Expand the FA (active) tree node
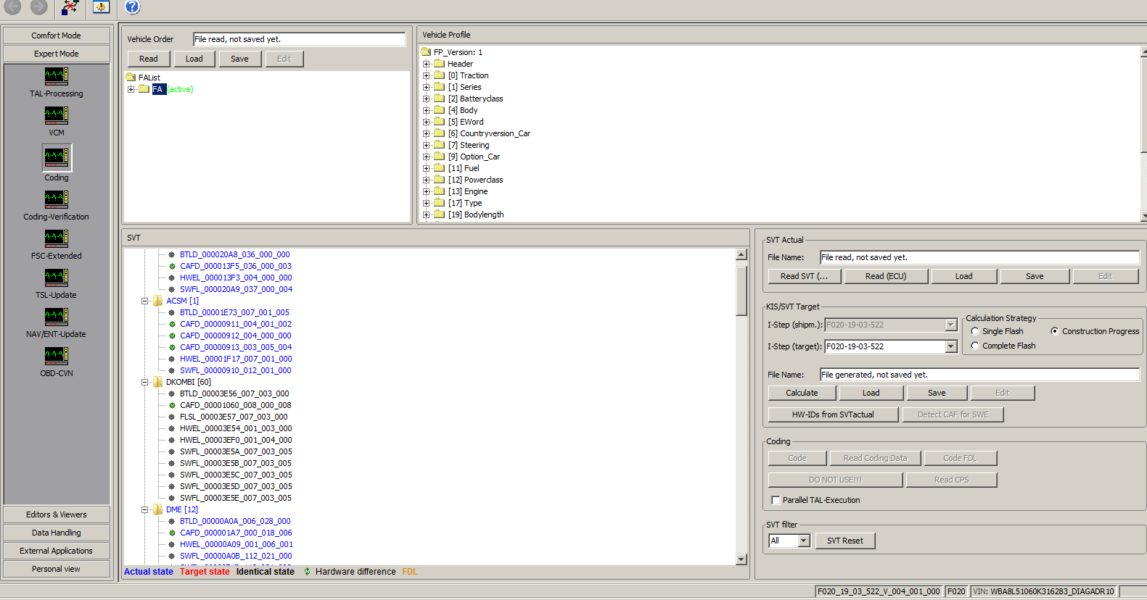Viewport: 1147px width, 600px height. (131, 89)
